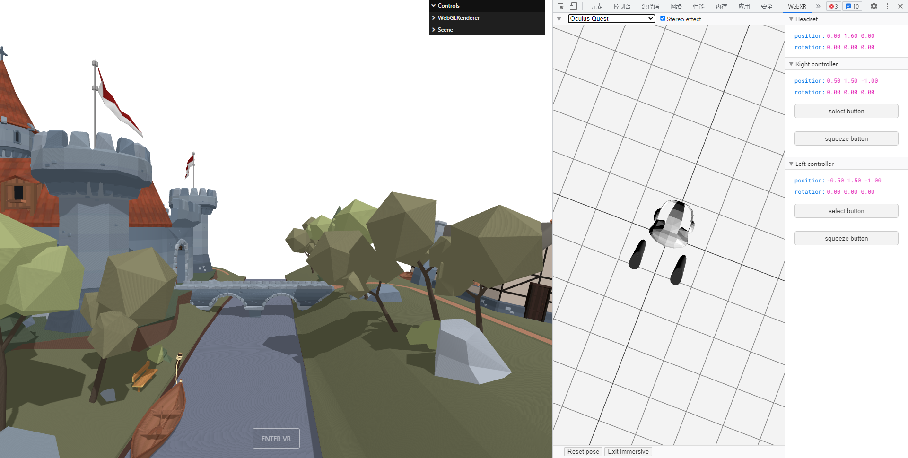This screenshot has width=908, height=458.
Task: Open the Oculus Quest device dropdown
Action: tap(611, 18)
